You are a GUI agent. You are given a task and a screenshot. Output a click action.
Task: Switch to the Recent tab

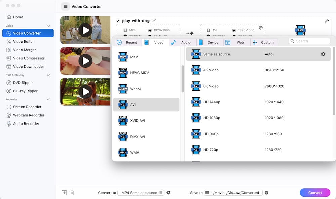click(128, 42)
